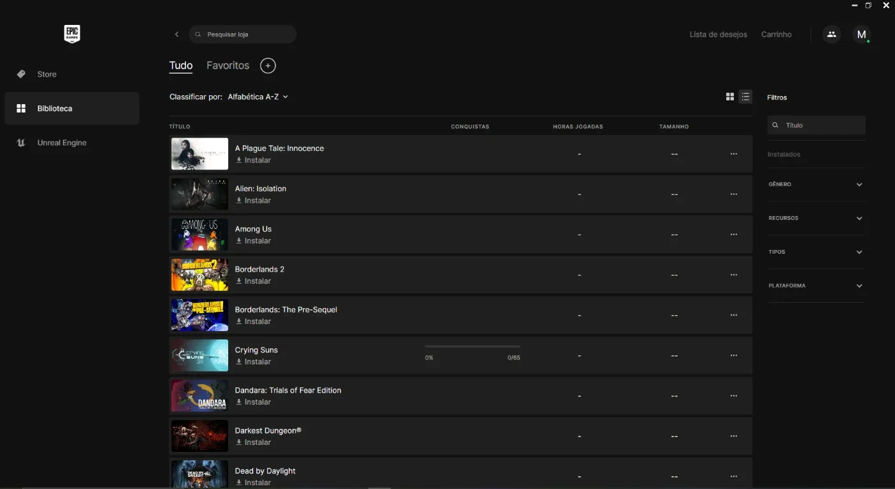895x489 pixels.
Task: Install Among Us
Action: (x=253, y=241)
